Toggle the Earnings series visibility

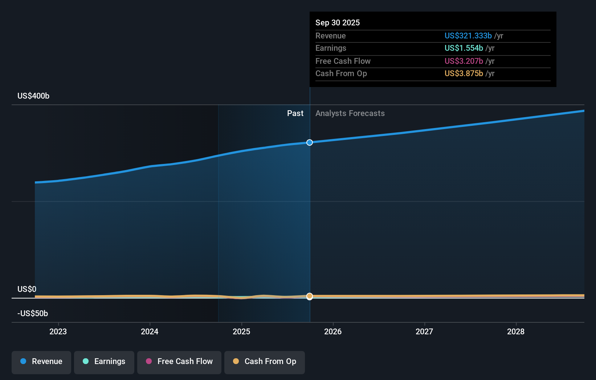tap(104, 362)
